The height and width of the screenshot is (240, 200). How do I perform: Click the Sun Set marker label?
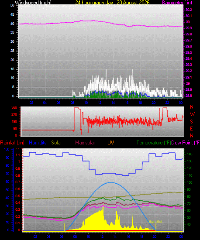click(155, 222)
